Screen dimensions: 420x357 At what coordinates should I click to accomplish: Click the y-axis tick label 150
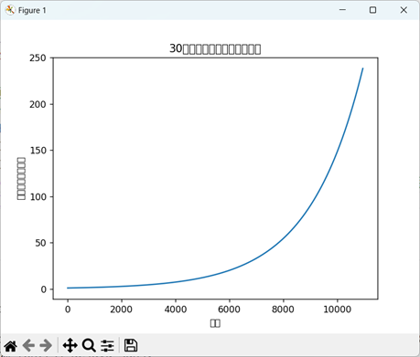click(x=38, y=151)
